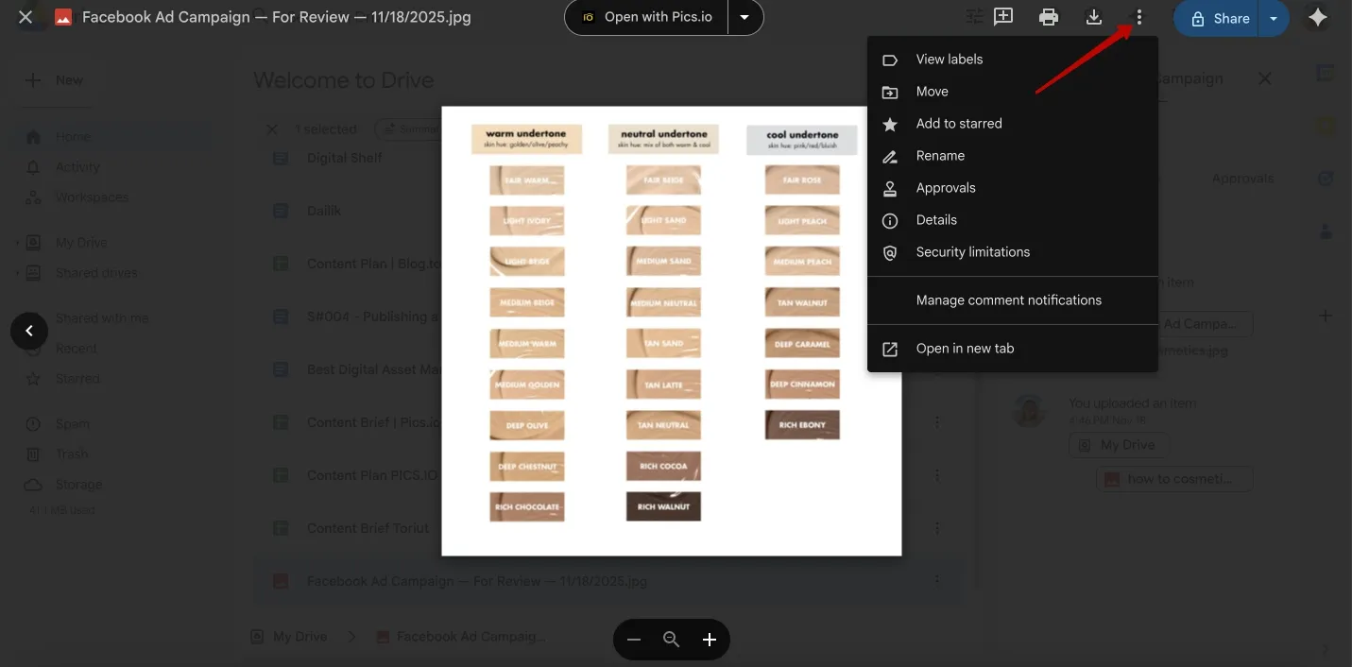Click the foundation shades image preview
Screen dimensions: 1352x667
click(x=671, y=331)
